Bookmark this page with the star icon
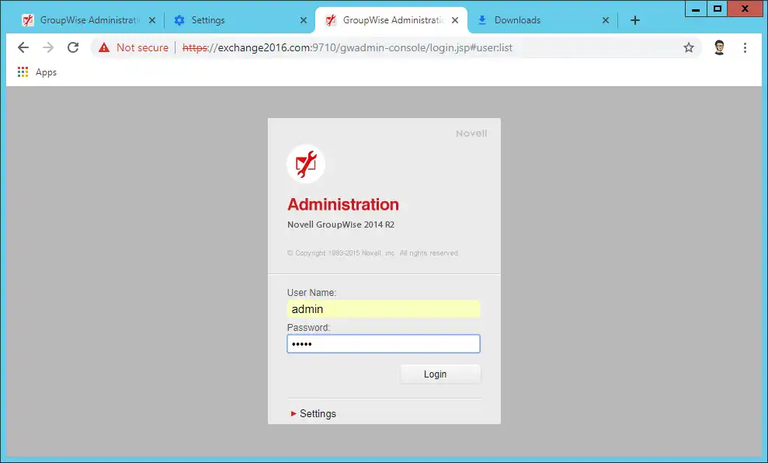Viewport: 768px width, 463px height. [x=688, y=47]
